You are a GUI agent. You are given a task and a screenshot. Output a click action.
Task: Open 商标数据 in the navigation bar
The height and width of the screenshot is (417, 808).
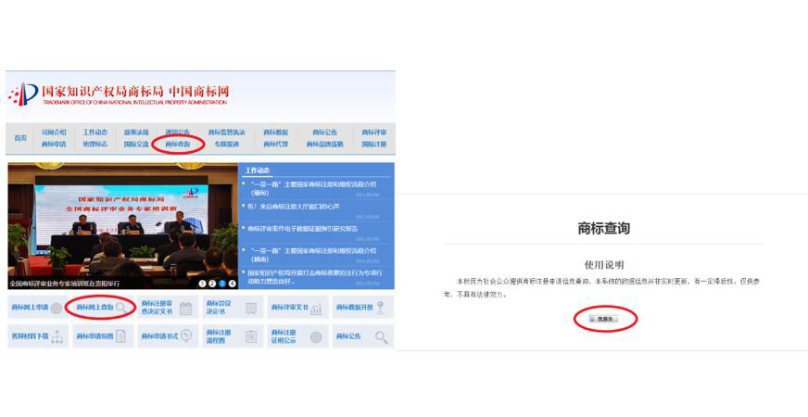pos(276,133)
